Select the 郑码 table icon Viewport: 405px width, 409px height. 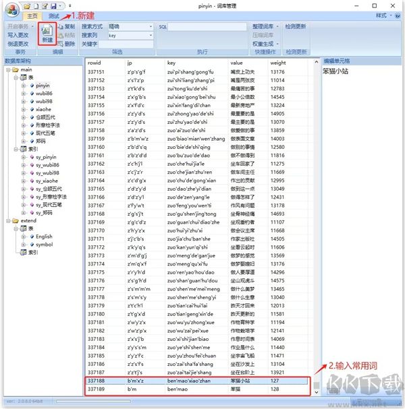32,141
